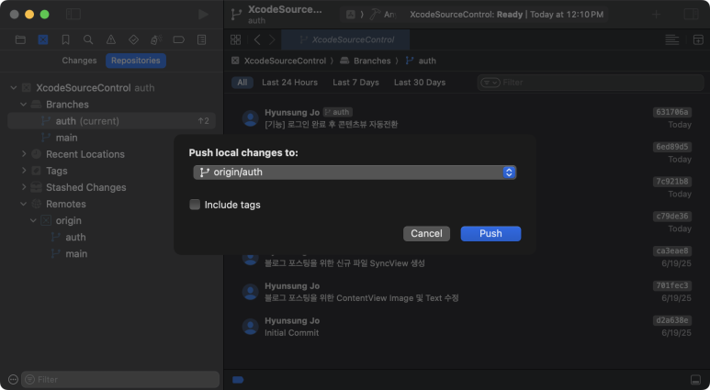This screenshot has height=390, width=710.
Task: Select commit hash ca3eae8
Action: coord(672,251)
